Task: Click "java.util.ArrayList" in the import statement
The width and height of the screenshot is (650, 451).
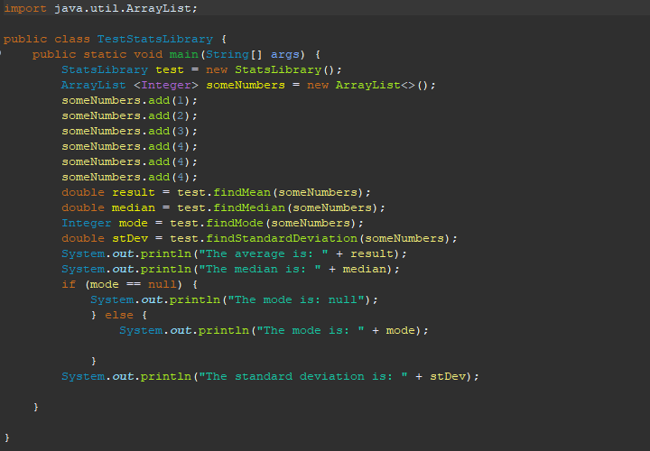Action: tap(123, 9)
